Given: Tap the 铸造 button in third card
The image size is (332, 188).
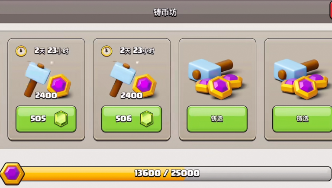Looking at the screenshot, I should pyautogui.click(x=217, y=119).
